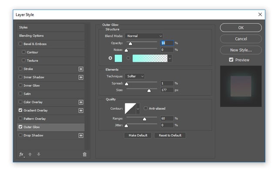274x170 pixels.
Task: Click the Opacity slider handle
Action: (130, 43)
